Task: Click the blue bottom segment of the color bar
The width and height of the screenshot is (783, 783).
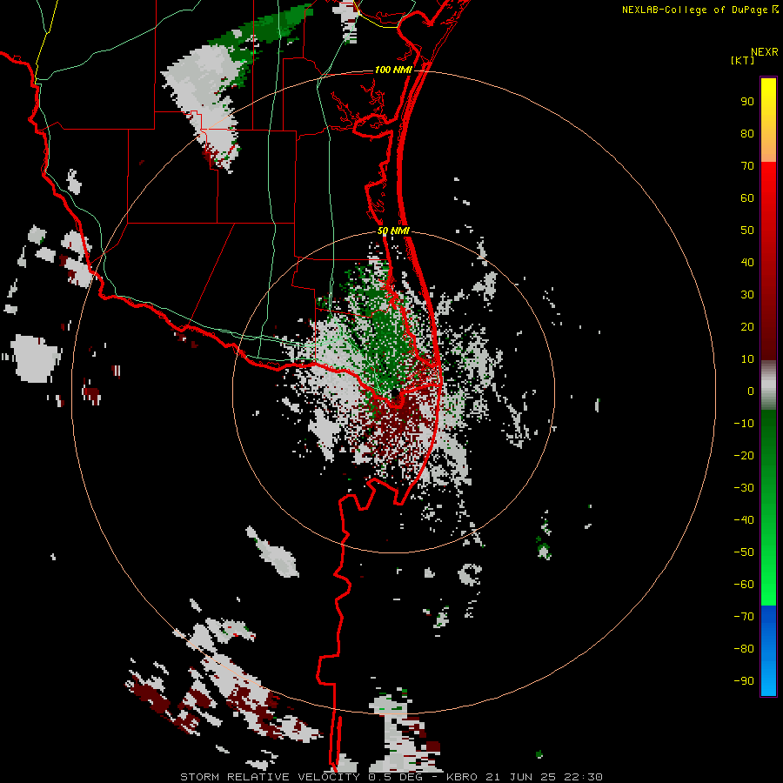Action: [x=768, y=651]
